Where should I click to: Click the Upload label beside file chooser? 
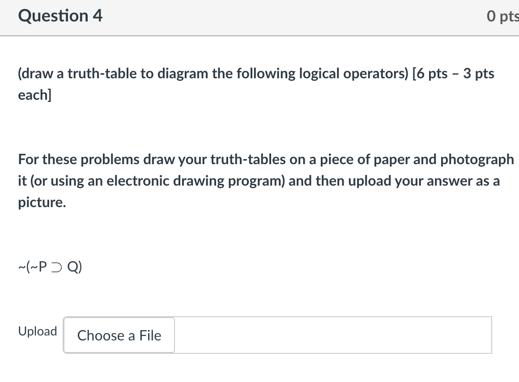click(x=37, y=331)
